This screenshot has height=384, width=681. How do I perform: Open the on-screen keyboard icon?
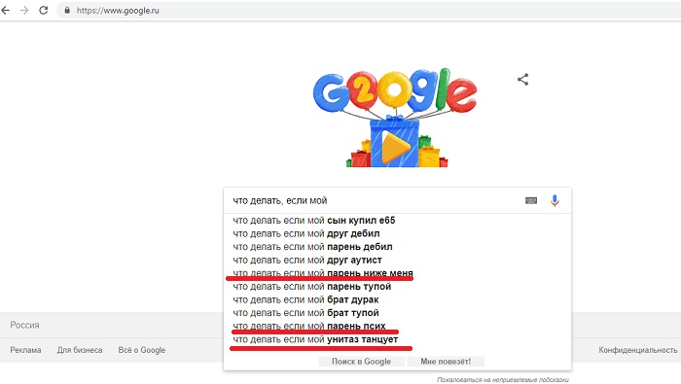(531, 200)
